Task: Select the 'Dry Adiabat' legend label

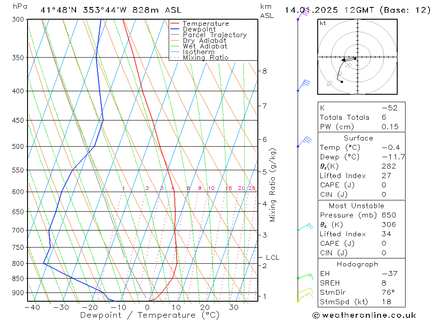Action: coord(205,41)
